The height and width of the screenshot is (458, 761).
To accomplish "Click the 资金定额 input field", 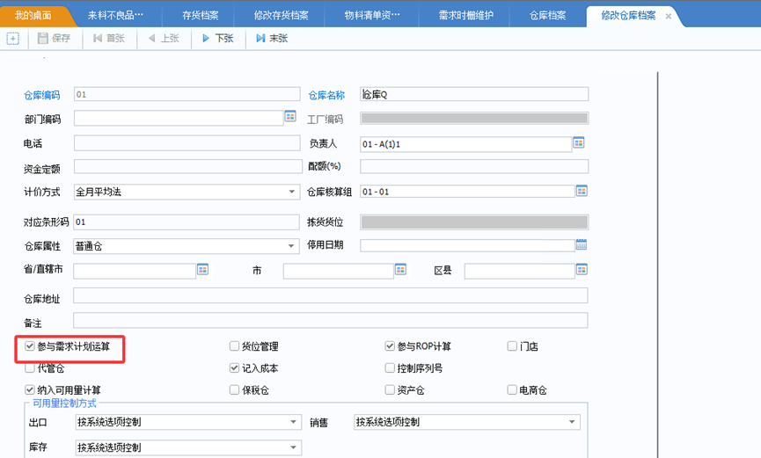I will click(187, 166).
